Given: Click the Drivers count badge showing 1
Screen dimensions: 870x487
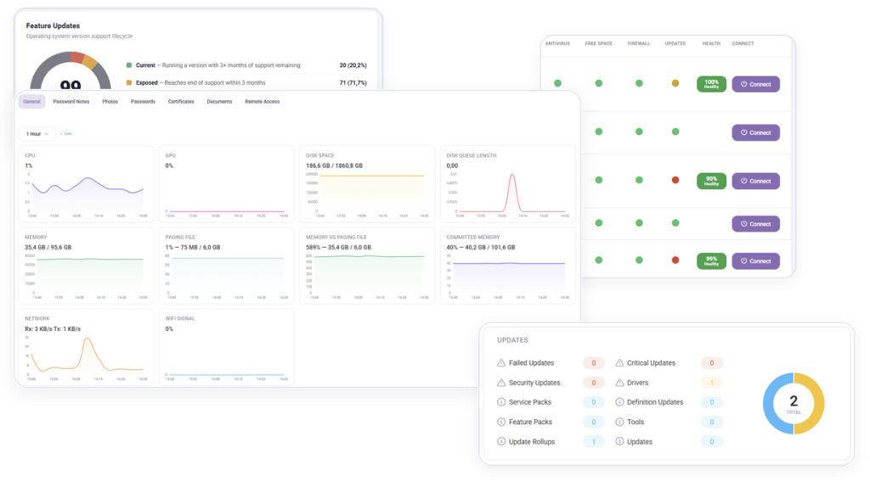Looking at the screenshot, I should coord(712,383).
